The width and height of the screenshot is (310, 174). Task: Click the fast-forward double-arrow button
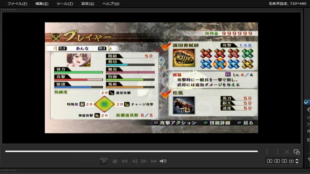(x=154, y=161)
